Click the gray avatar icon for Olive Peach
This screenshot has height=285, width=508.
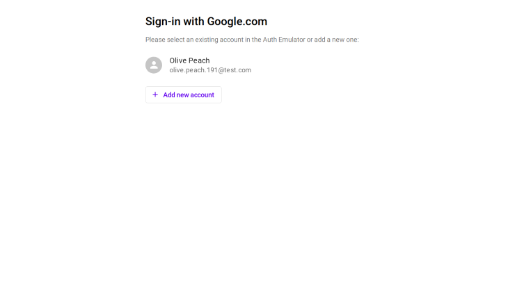pyautogui.click(x=154, y=65)
